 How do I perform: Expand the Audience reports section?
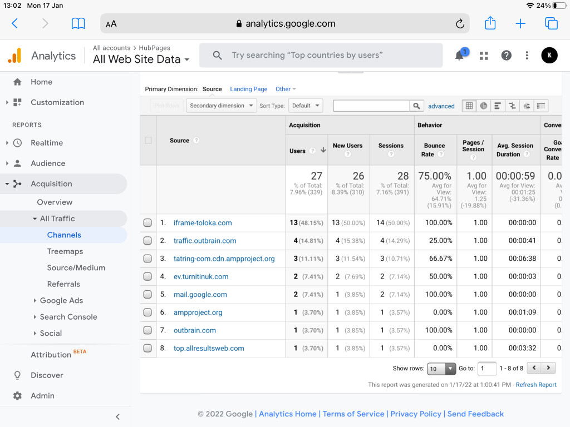click(x=7, y=163)
